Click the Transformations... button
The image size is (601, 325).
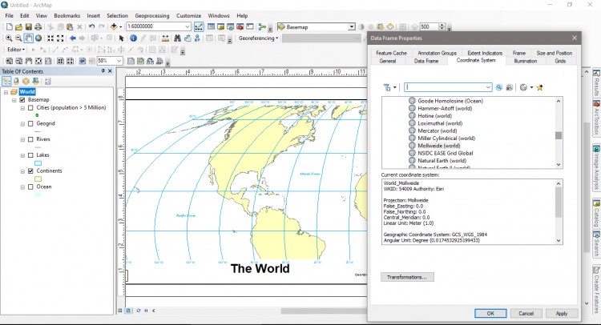click(x=407, y=277)
